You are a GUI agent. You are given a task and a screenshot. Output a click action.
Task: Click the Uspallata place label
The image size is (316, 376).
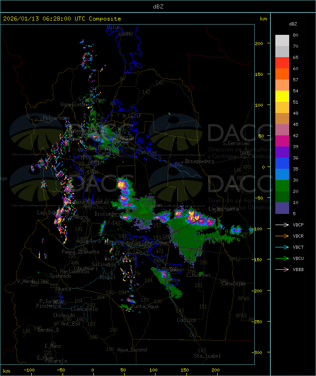pos(73,104)
